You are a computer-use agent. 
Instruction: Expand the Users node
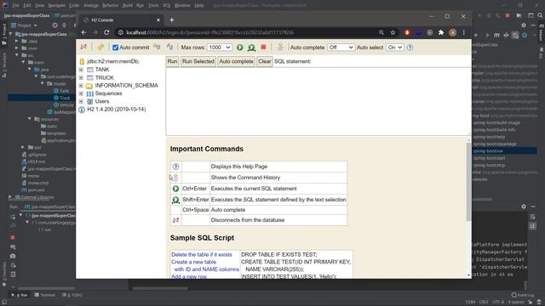pos(81,101)
